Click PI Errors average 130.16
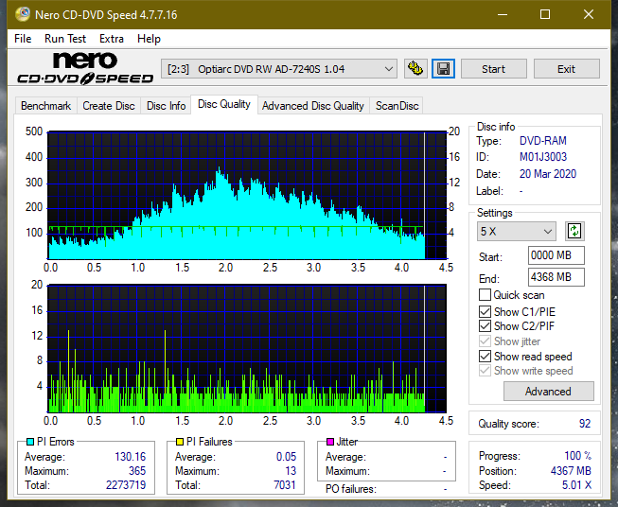The image size is (618, 507). point(130,457)
